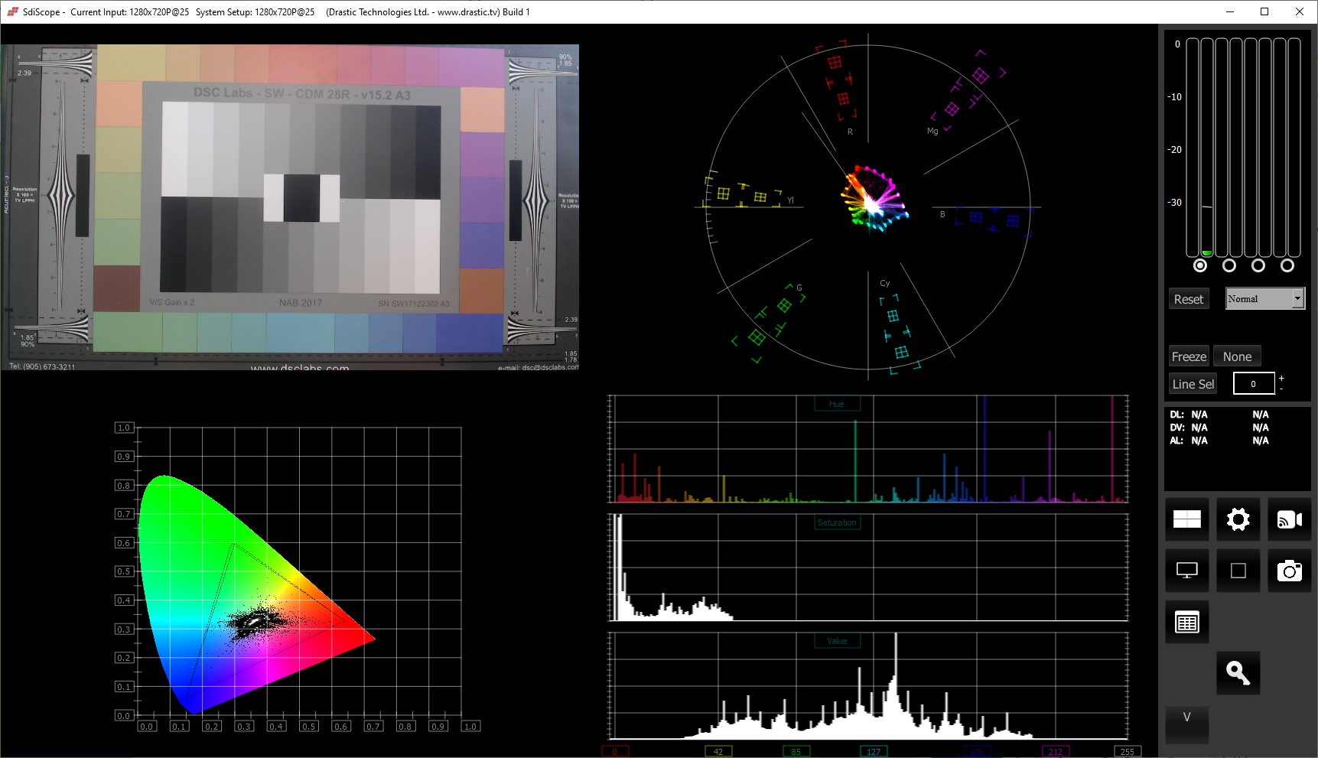Click the Yl target label on vectorscope
The height and width of the screenshot is (758, 1318).
coord(791,200)
